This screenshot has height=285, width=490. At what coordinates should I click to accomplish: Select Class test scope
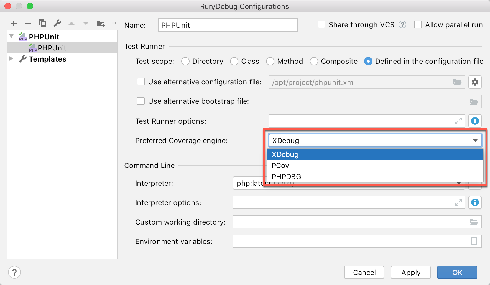pos(234,61)
